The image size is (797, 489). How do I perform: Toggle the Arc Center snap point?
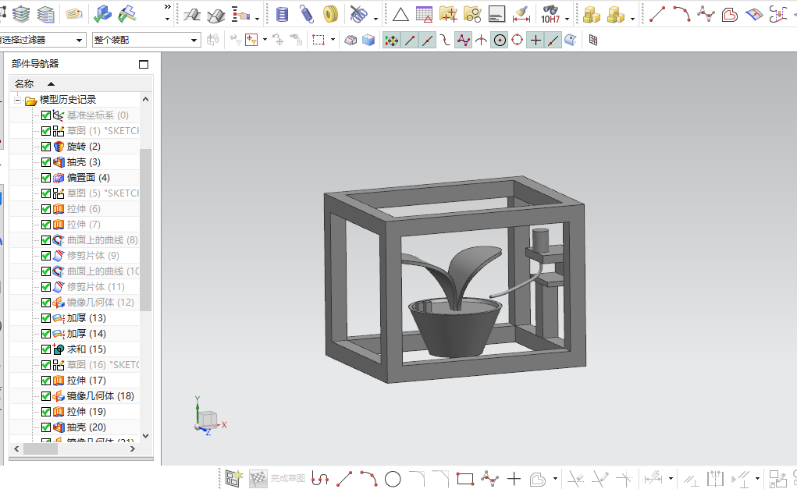click(x=500, y=40)
